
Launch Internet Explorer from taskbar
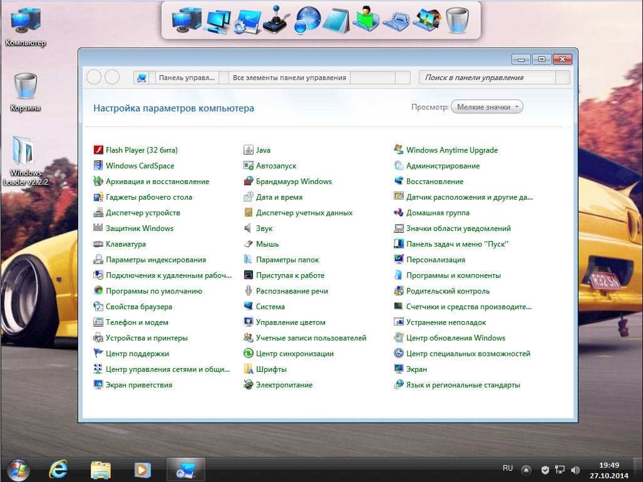tap(58, 469)
